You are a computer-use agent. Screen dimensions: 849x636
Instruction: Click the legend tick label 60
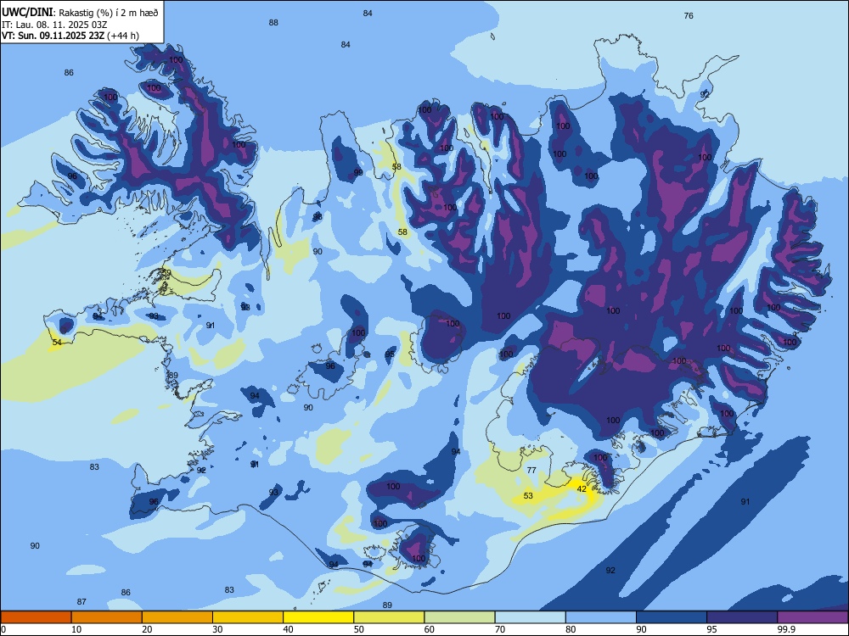pos(430,629)
